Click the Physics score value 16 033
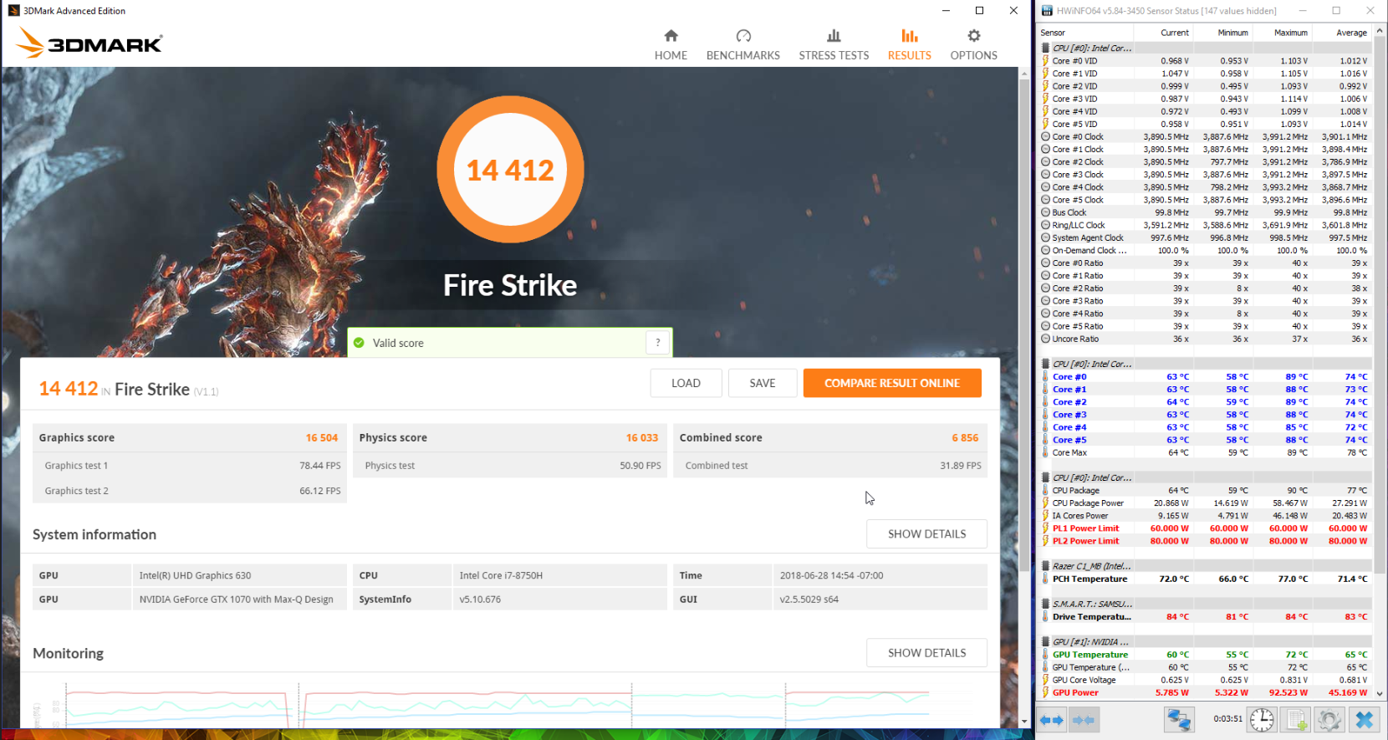Image resolution: width=1388 pixels, height=740 pixels. click(x=641, y=437)
